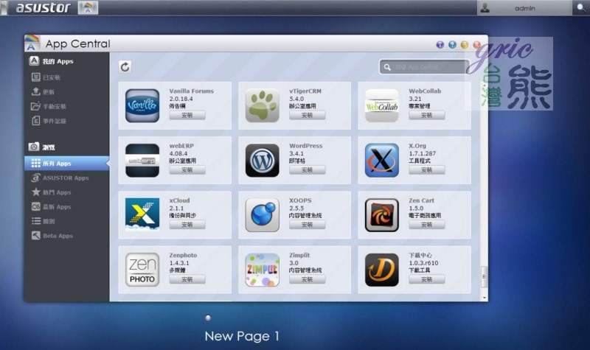Click the App Central taskbar icon
This screenshot has width=590, height=350.
[88, 7]
